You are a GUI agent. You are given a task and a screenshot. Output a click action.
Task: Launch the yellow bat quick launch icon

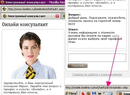coord(100,93)
